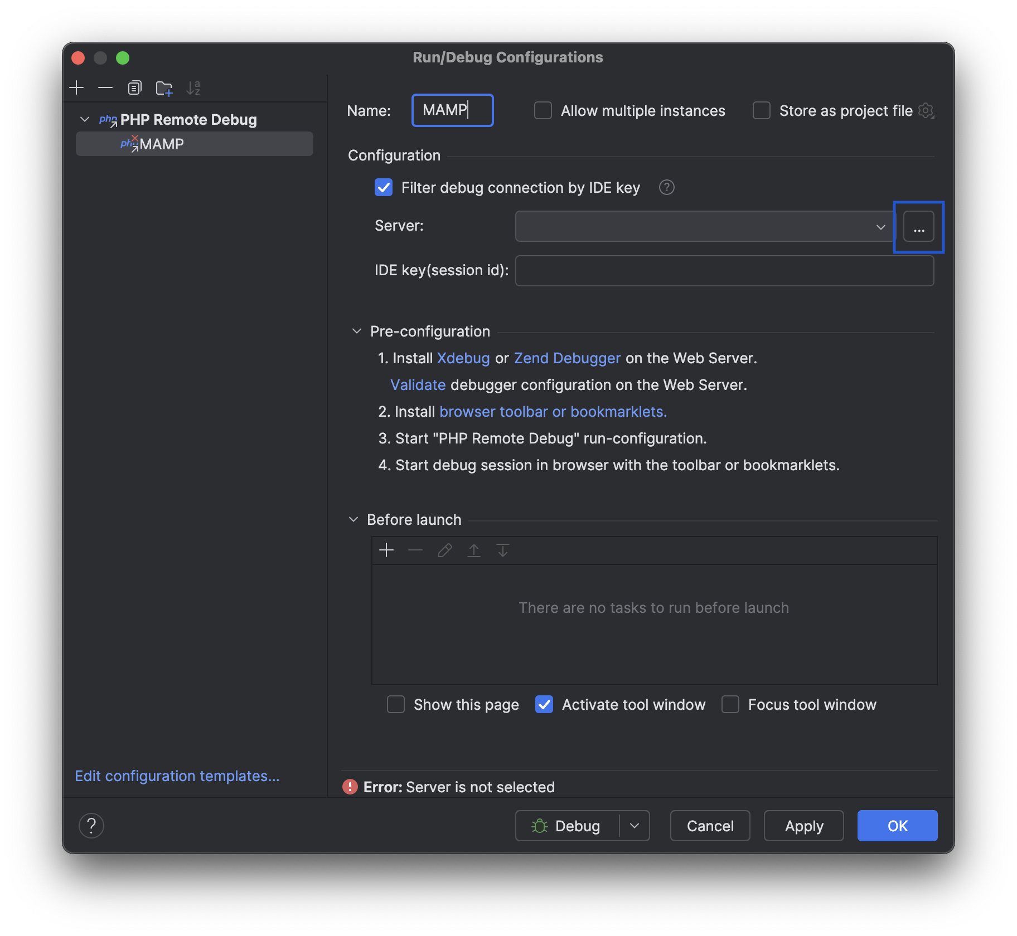
Task: Create a new configuration folder
Action: click(x=164, y=87)
